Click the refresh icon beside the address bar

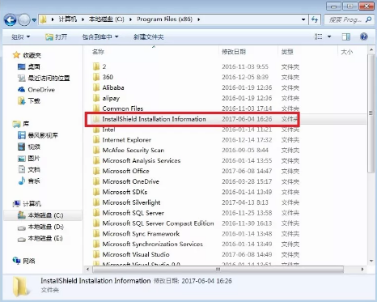point(315,19)
